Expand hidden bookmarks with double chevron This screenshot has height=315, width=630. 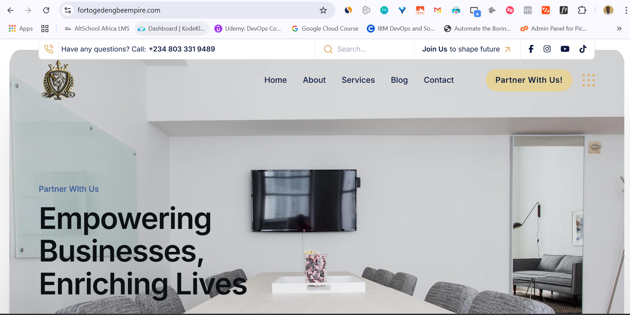pyautogui.click(x=619, y=29)
